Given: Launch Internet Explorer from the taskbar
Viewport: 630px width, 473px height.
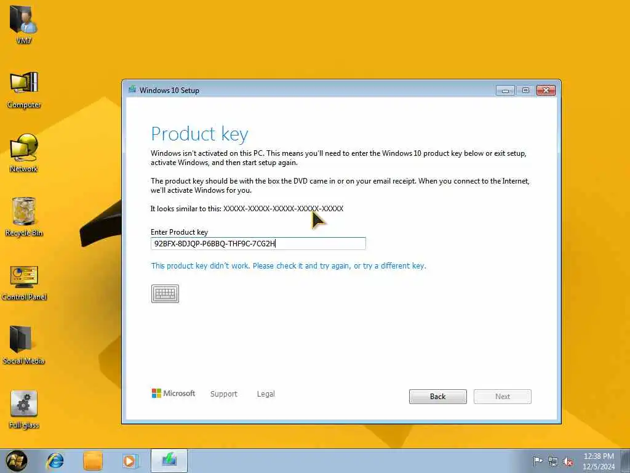Looking at the screenshot, I should click(x=55, y=461).
